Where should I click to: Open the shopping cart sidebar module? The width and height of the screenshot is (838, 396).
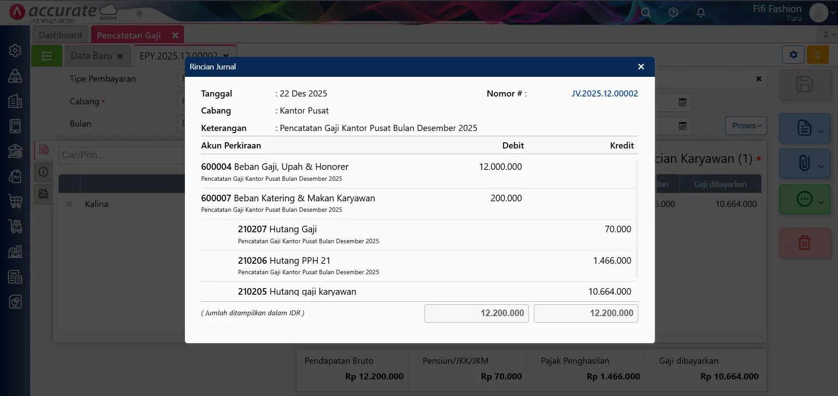[15, 201]
